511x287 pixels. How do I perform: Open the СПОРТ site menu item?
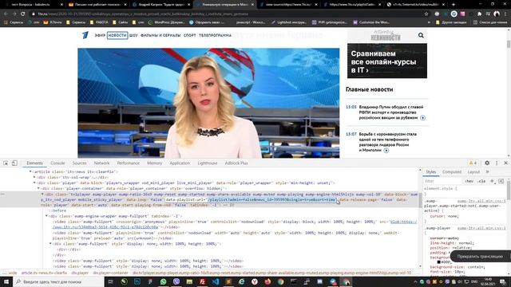pyautogui.click(x=190, y=35)
